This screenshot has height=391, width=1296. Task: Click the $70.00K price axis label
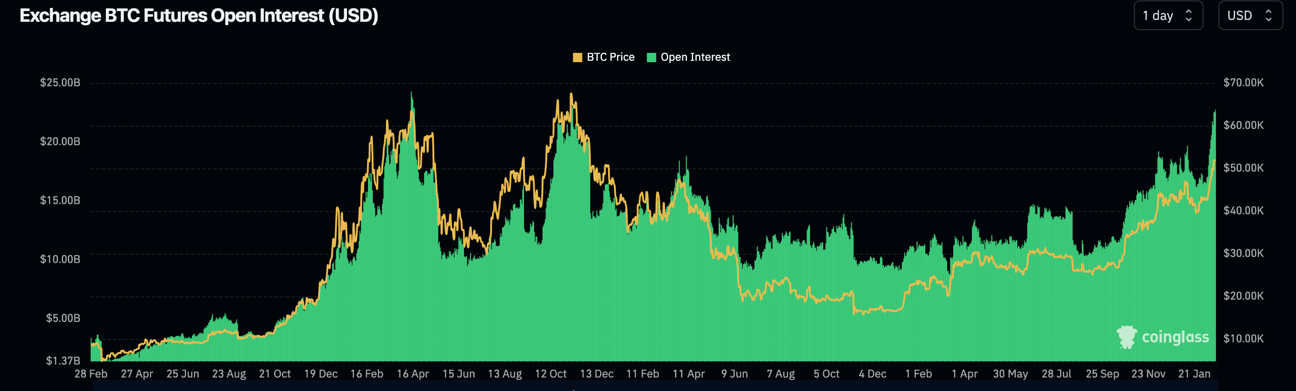(x=1243, y=83)
